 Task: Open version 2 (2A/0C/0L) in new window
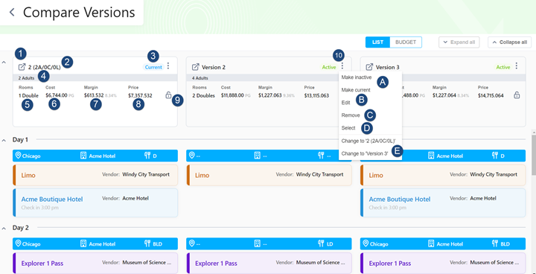22,67
